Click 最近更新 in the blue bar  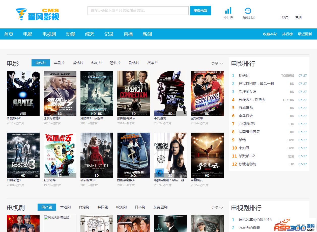305,34
